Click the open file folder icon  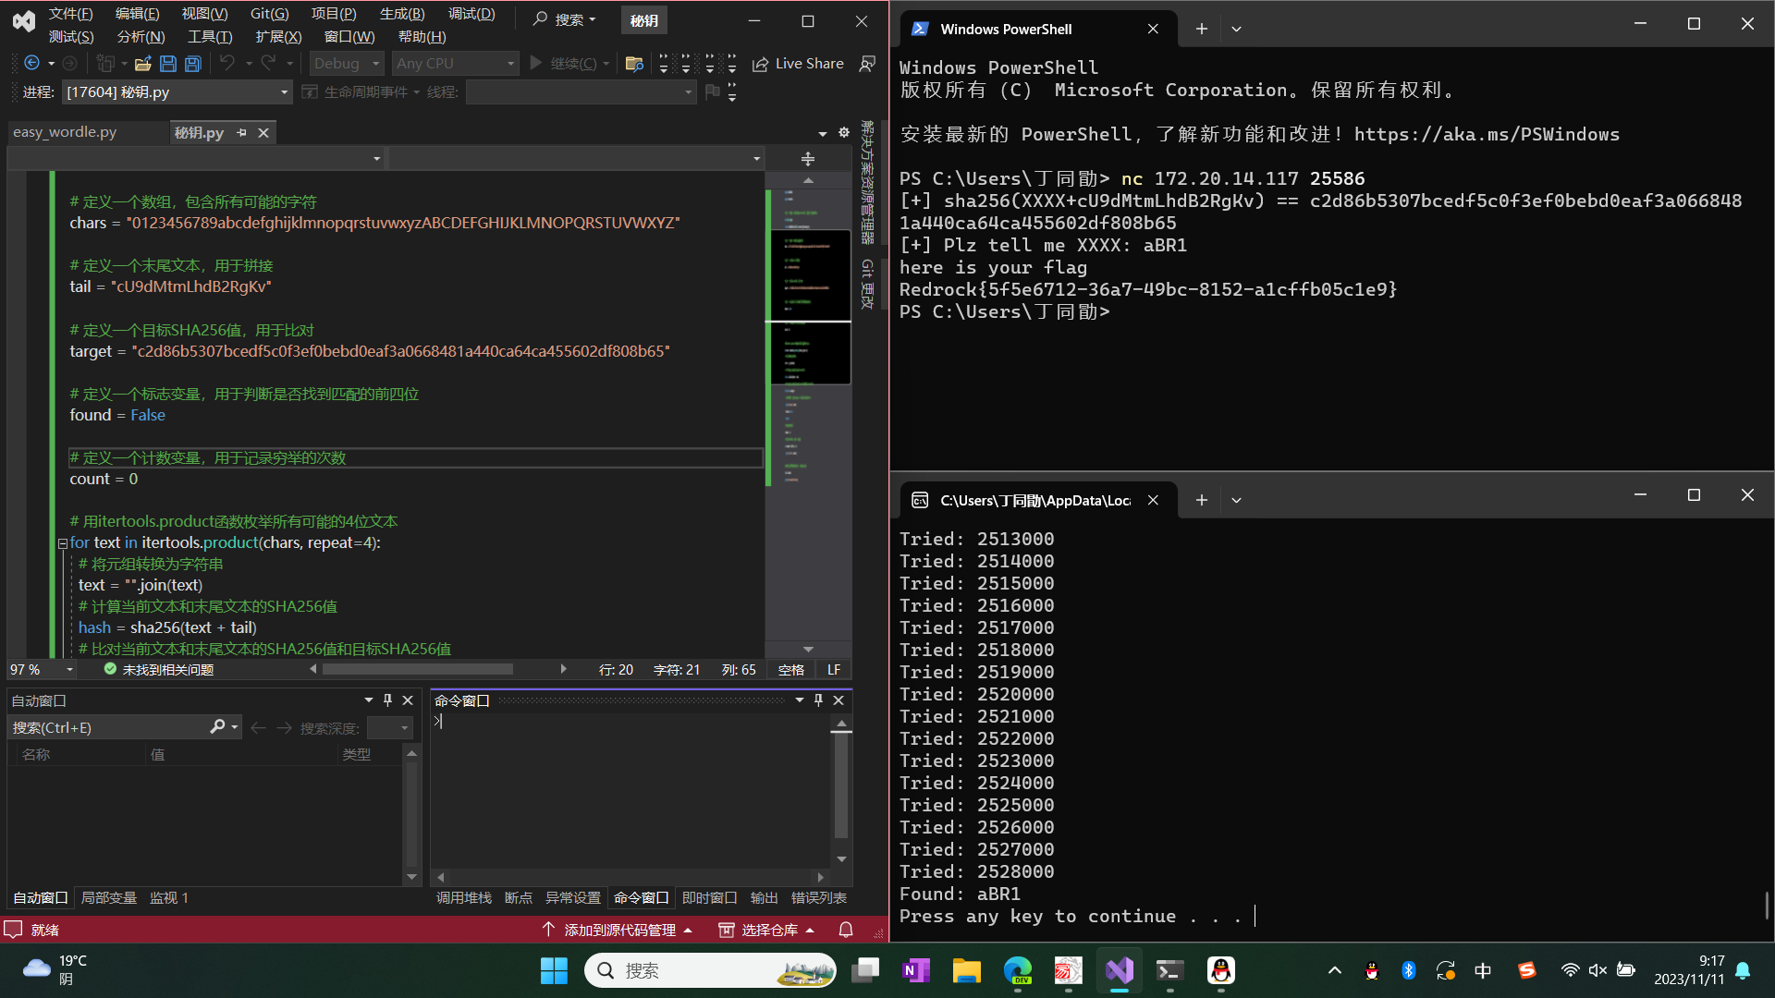(x=142, y=63)
